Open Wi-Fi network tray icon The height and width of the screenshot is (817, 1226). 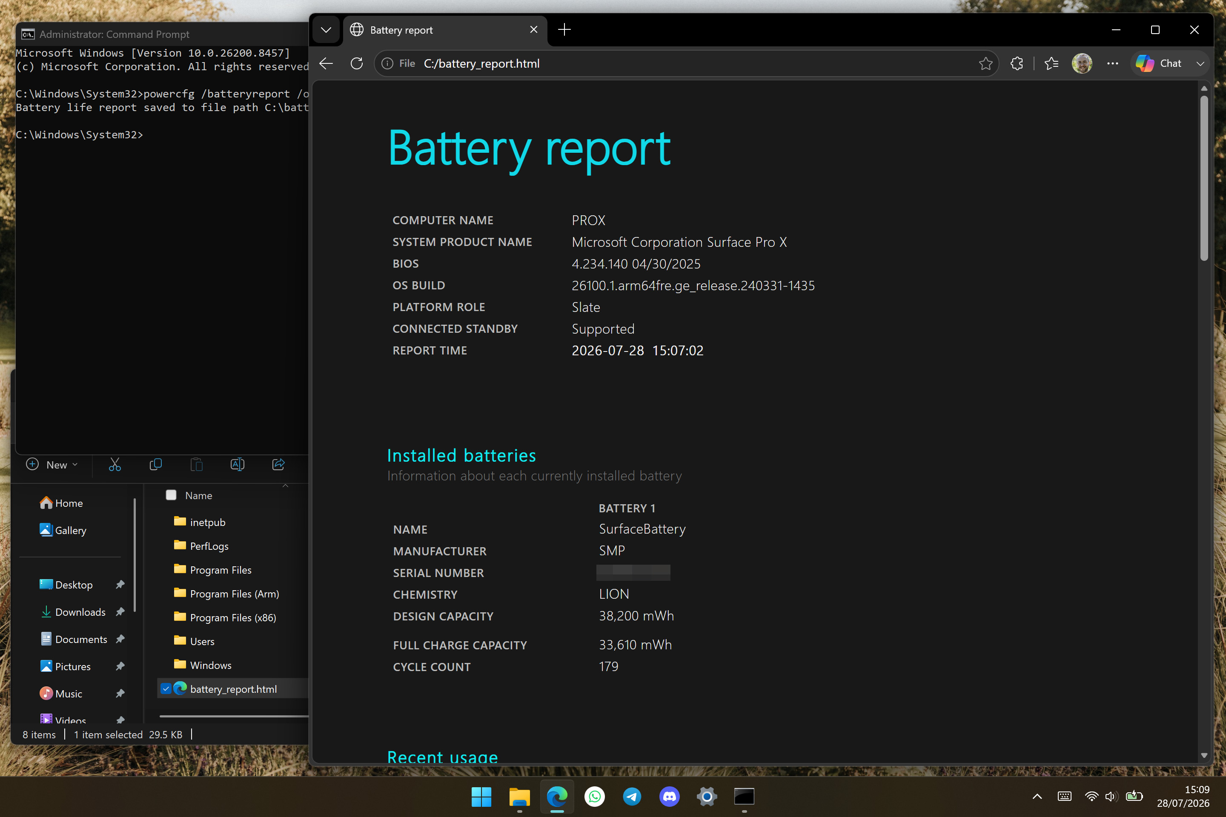[1091, 797]
